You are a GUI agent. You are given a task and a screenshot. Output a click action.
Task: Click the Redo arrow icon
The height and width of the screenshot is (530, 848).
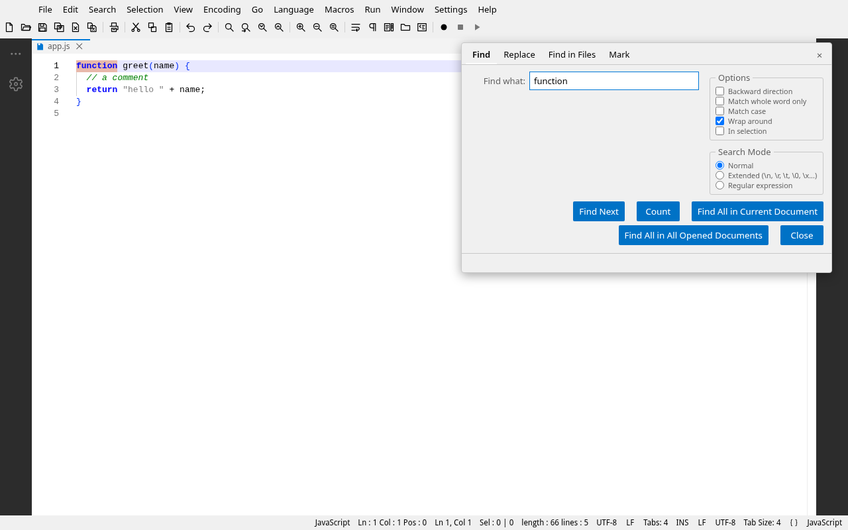tap(207, 27)
